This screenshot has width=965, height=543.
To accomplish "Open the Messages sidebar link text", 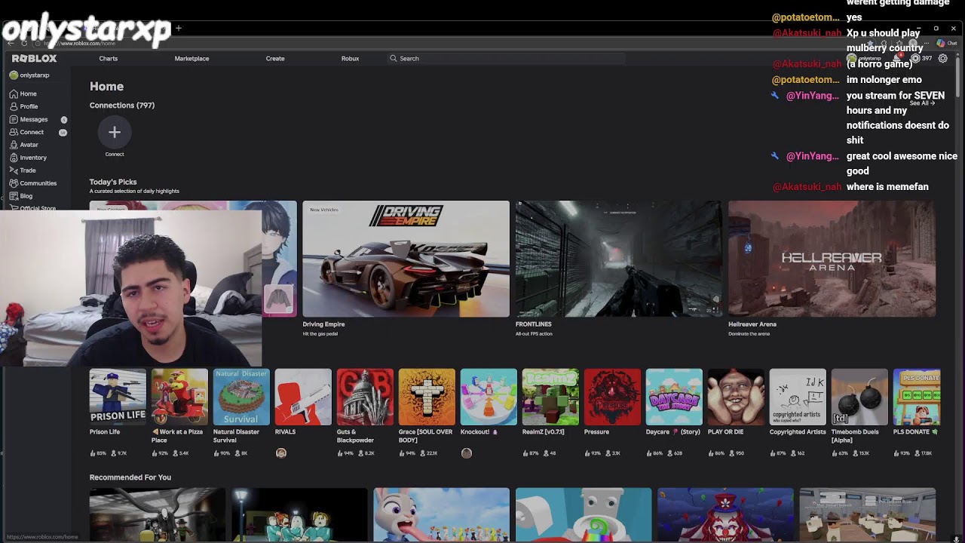I will (x=34, y=119).
